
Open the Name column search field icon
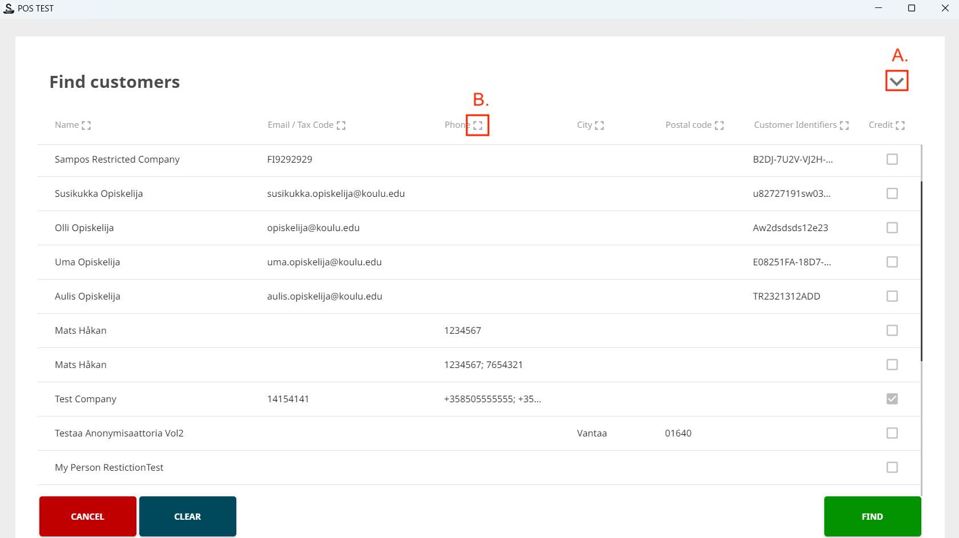(87, 125)
